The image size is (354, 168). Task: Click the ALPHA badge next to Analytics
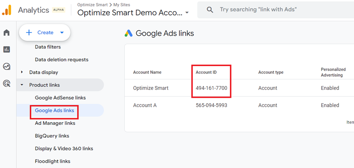tap(58, 10)
